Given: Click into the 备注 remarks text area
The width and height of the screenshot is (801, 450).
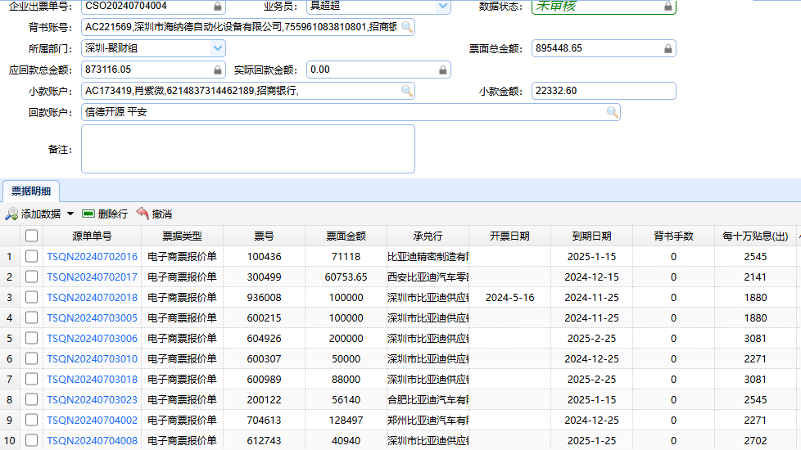Looking at the screenshot, I should point(247,149).
